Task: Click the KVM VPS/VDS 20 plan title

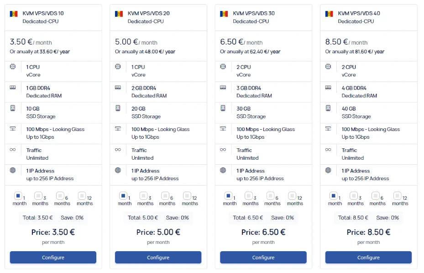Action: click(148, 13)
